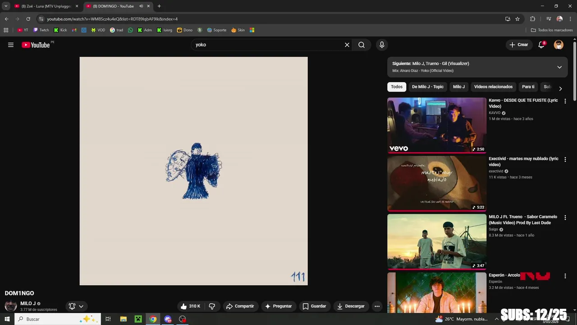Viewport: 577px width, 325px height.
Task: Go back in Chrome
Action: (6, 19)
